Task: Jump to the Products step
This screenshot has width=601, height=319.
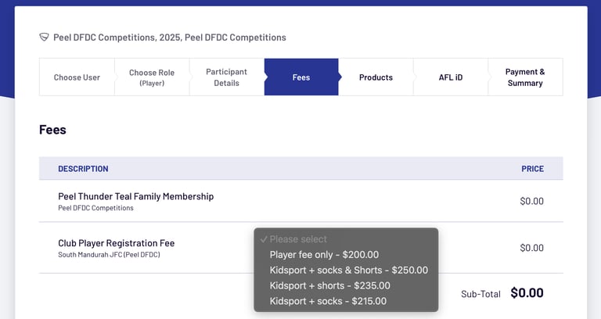Action: coord(376,77)
